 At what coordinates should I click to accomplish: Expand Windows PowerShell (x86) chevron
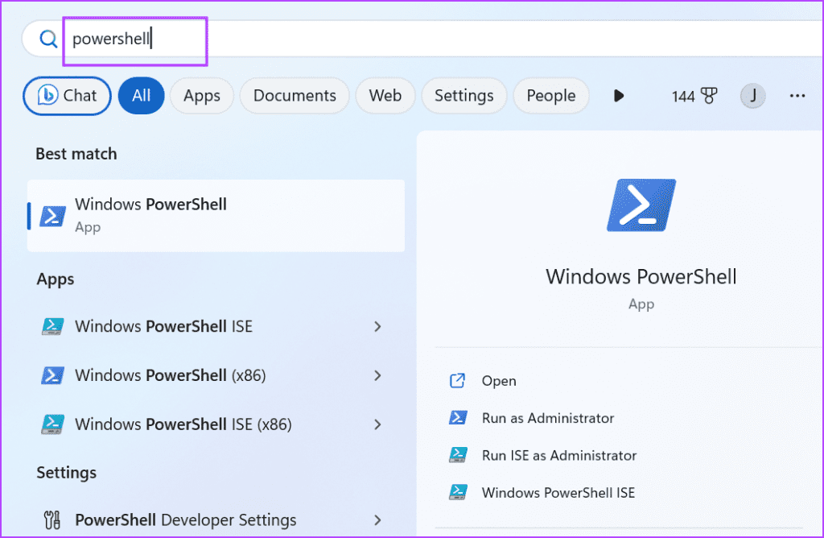tap(377, 375)
